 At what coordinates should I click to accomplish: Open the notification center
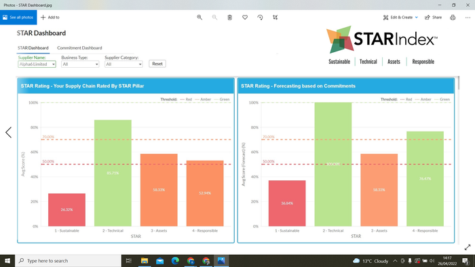pos(465,261)
